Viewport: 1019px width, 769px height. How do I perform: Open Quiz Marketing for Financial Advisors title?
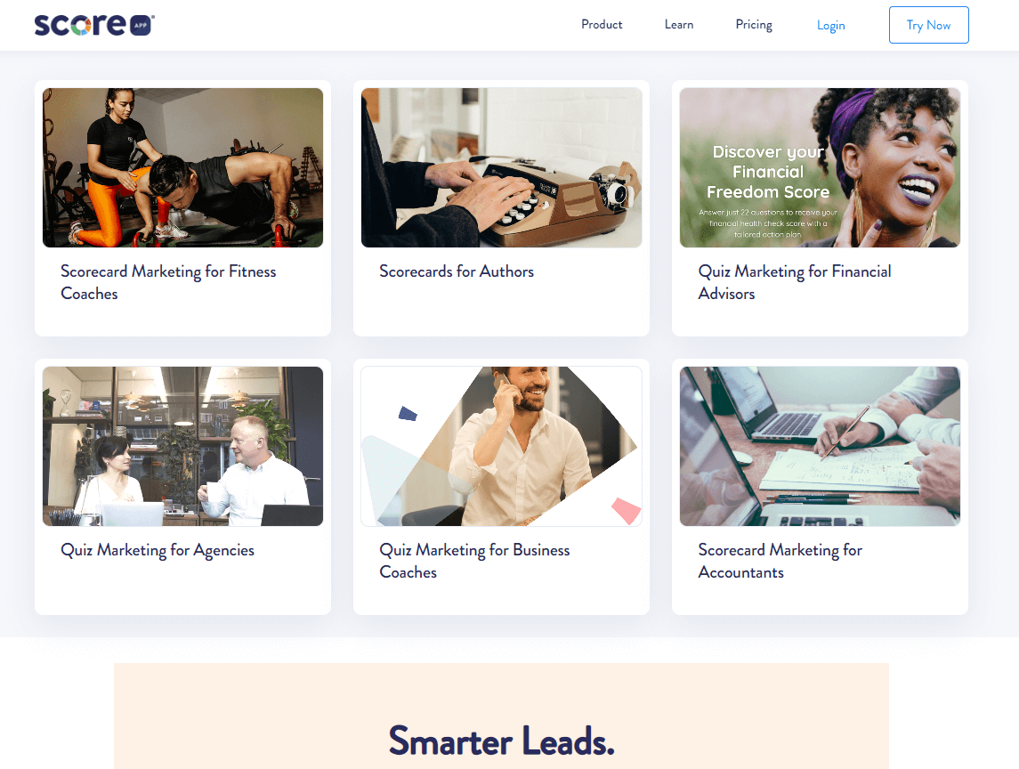(x=794, y=282)
